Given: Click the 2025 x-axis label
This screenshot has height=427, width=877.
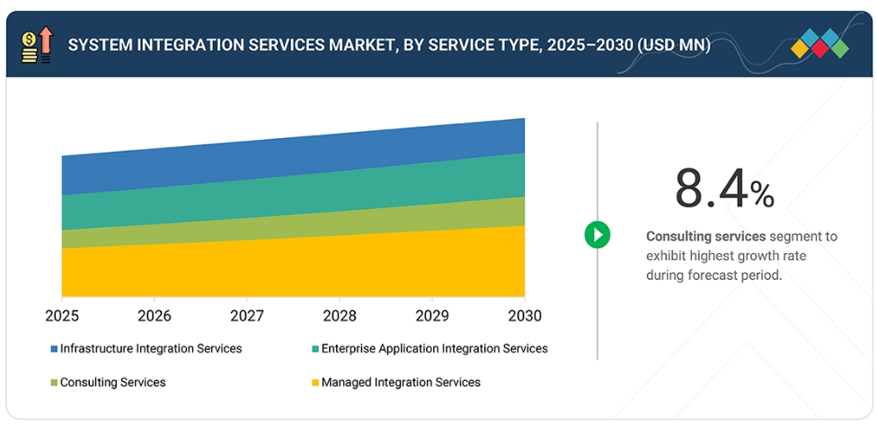Looking at the screenshot, I should coord(61,316).
